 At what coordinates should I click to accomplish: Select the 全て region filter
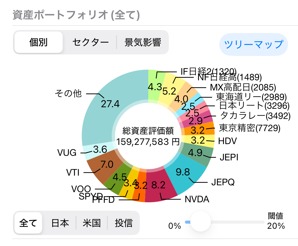coord(28,223)
